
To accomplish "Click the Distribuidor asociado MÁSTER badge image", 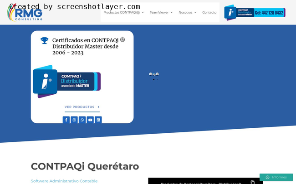I will pyautogui.click(x=66, y=82).
